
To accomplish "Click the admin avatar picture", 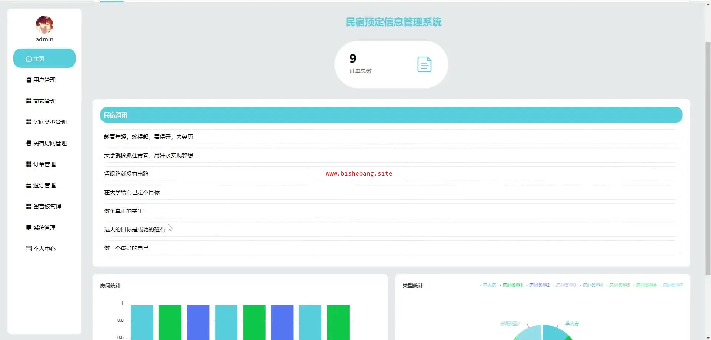I will pos(44,25).
